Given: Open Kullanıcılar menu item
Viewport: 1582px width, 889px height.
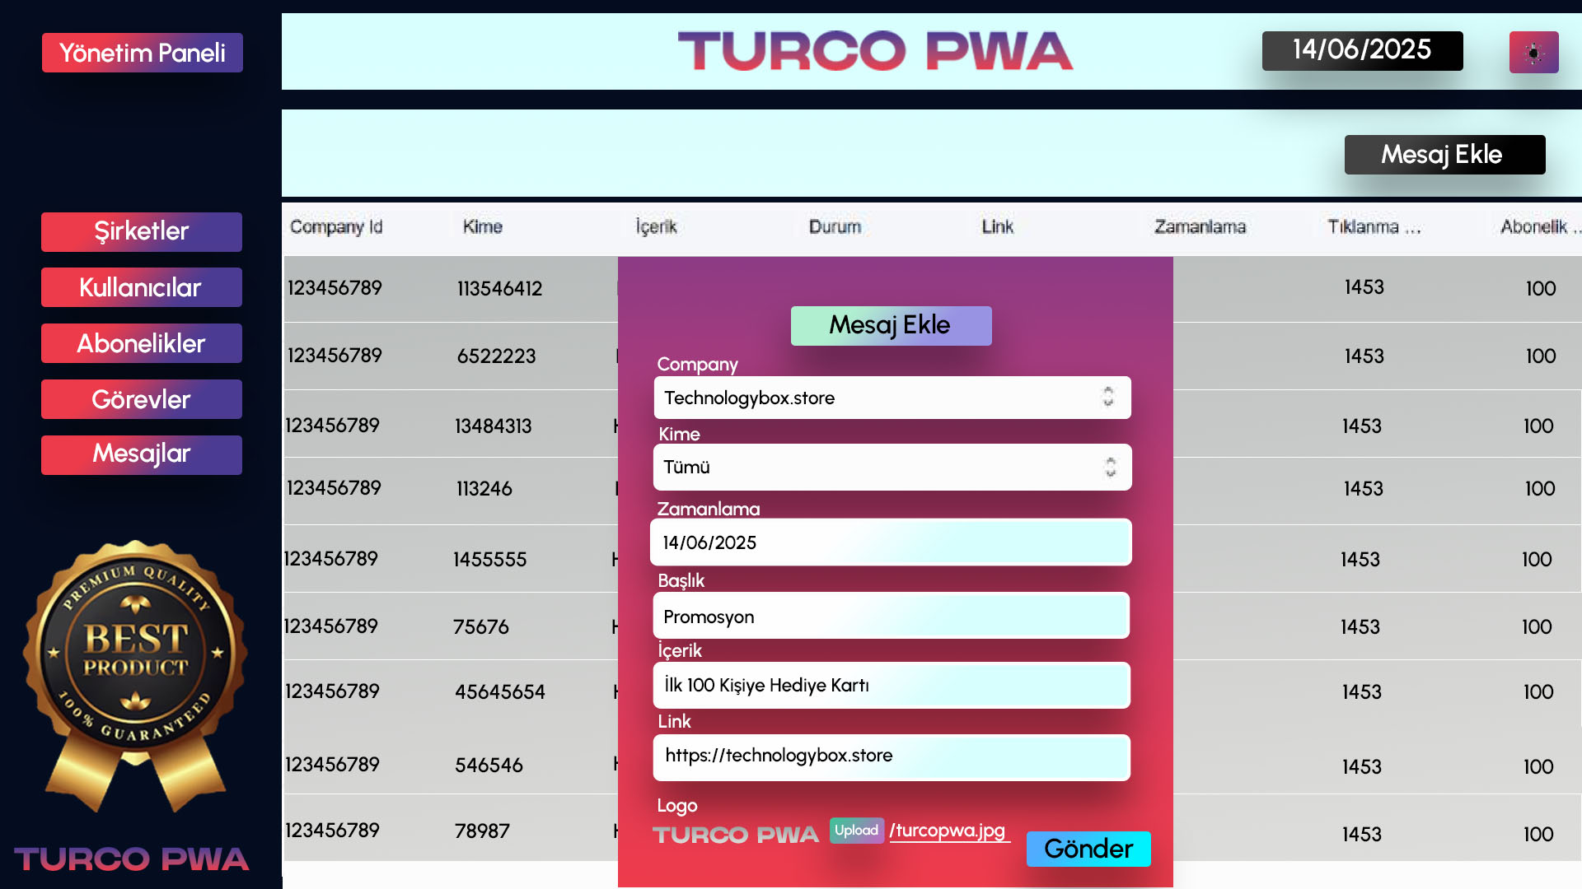Looking at the screenshot, I should pos(142,287).
